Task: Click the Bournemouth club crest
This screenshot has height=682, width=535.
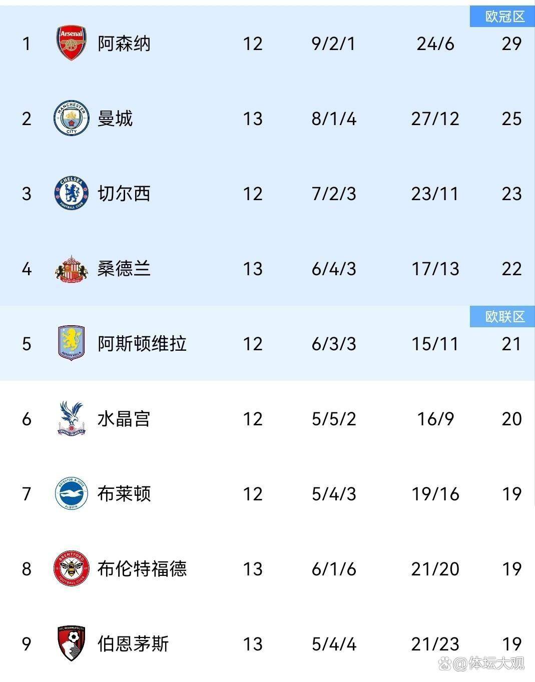Action: [72, 643]
